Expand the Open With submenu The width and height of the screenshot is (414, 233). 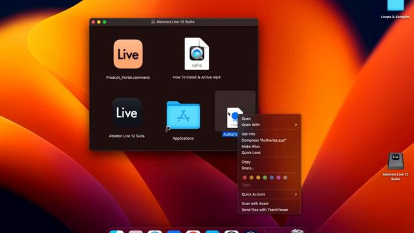(x=269, y=125)
